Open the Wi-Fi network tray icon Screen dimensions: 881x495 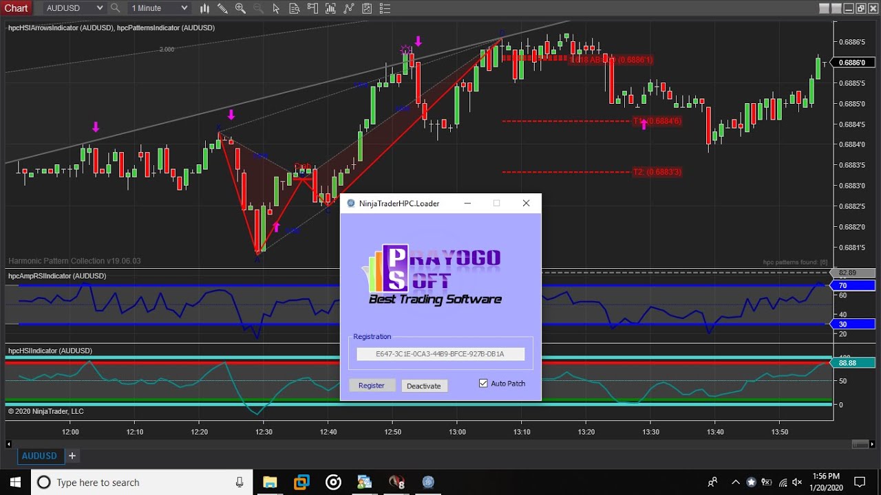[x=782, y=482]
